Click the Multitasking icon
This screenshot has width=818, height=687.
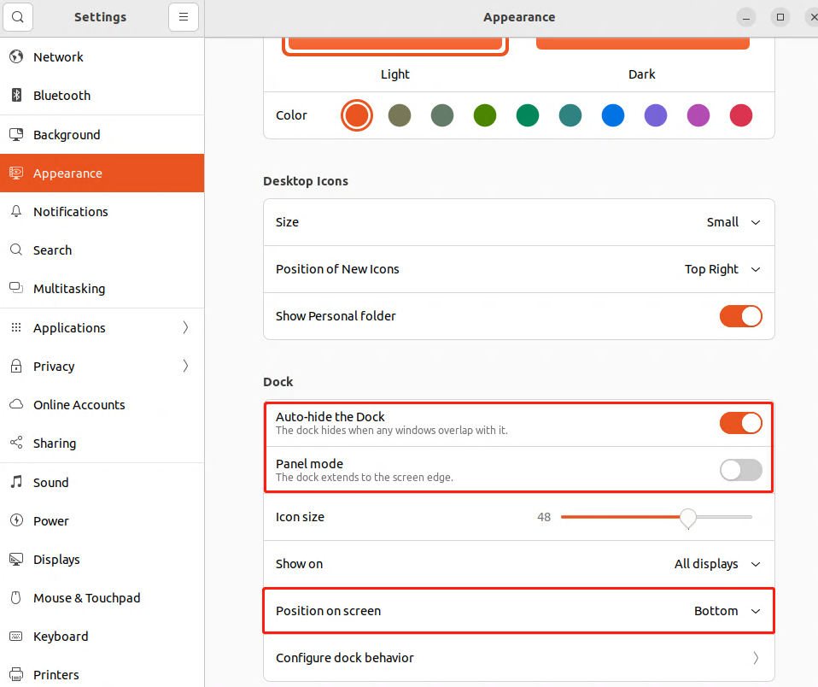coord(16,288)
